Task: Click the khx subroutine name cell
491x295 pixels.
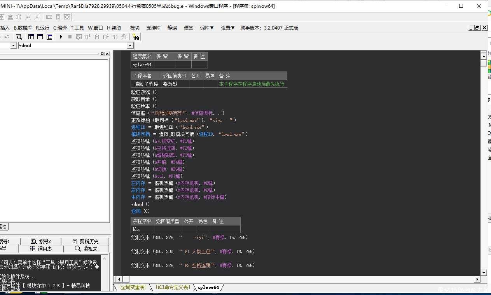Action: [x=142, y=229]
